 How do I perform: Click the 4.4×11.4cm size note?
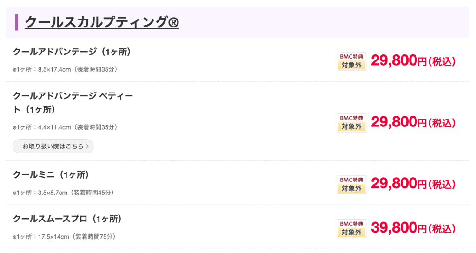pos(65,127)
